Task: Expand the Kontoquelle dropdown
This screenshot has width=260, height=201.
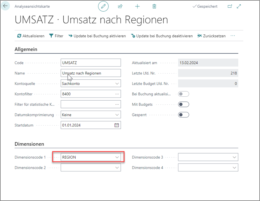Action: 117,84
